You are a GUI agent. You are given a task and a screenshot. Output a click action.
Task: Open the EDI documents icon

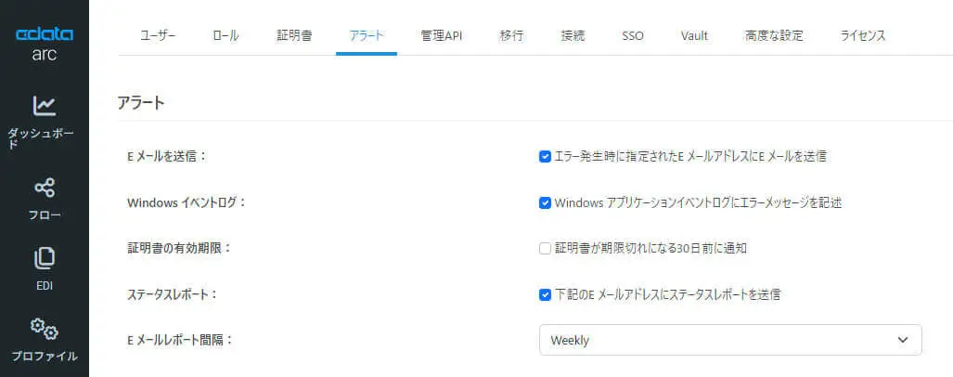click(45, 258)
